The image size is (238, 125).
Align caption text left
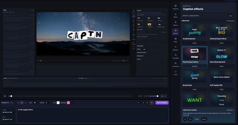tap(18, 103)
